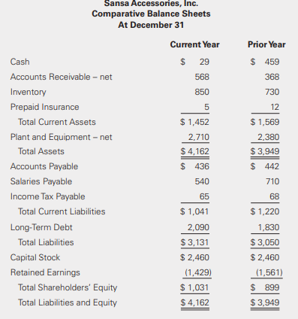Select the Prior Year column header
The width and height of the screenshot is (298, 319).
(266, 44)
